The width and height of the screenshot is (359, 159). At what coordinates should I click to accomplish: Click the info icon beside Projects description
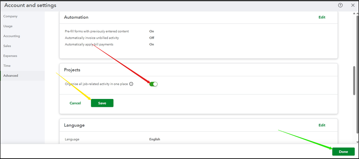coord(131,84)
